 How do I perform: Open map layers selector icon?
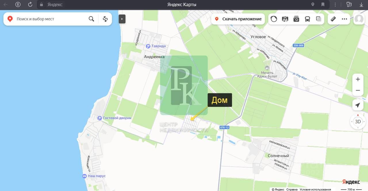pos(319,19)
